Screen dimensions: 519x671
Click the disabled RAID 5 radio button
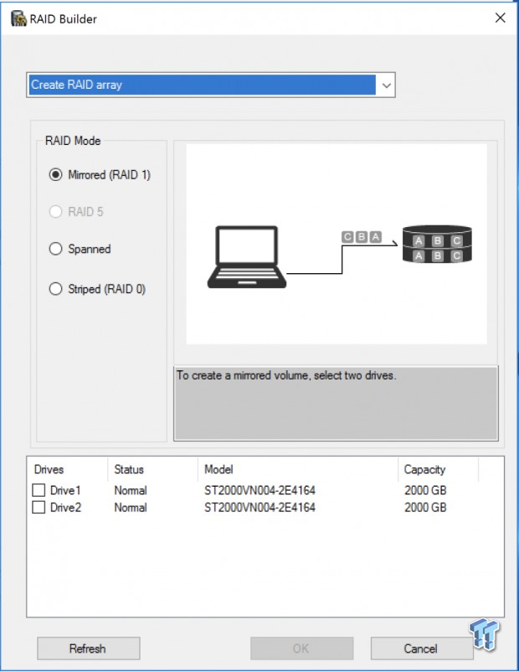pos(55,211)
